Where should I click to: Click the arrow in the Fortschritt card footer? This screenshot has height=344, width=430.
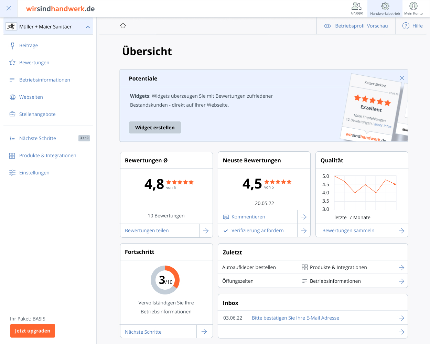204,332
